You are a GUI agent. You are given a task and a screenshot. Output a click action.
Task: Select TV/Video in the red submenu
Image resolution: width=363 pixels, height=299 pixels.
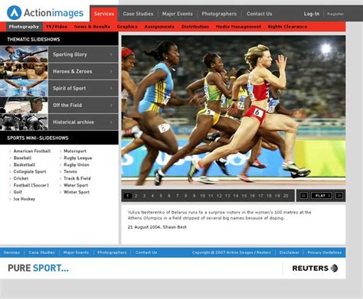(x=57, y=27)
